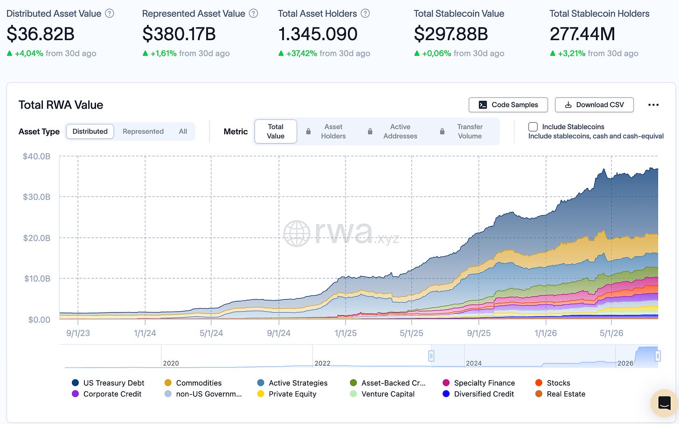The image size is (679, 424).
Task: Click the Download CSV button
Action: point(594,105)
